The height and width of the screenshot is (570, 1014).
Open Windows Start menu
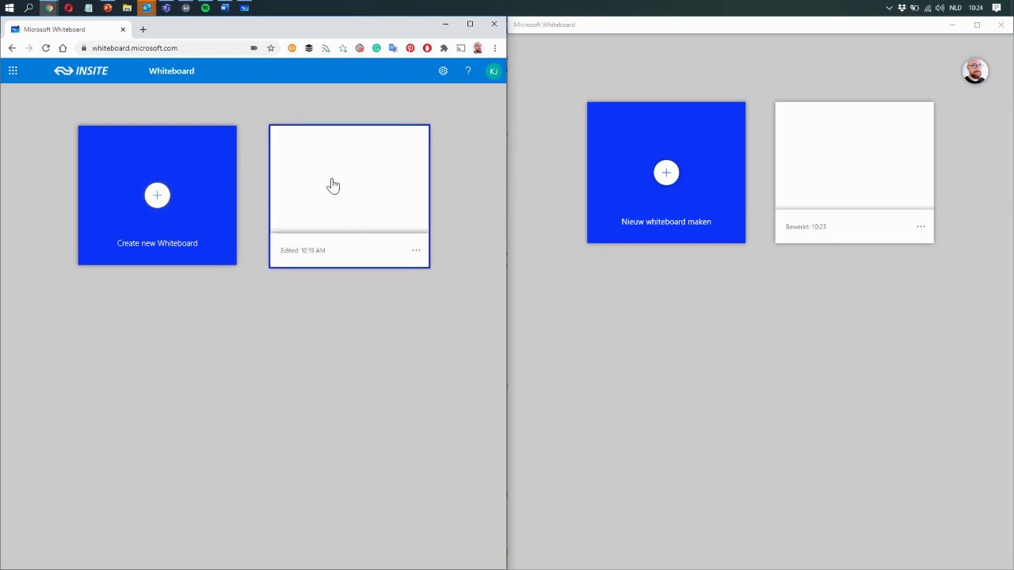click(x=10, y=8)
